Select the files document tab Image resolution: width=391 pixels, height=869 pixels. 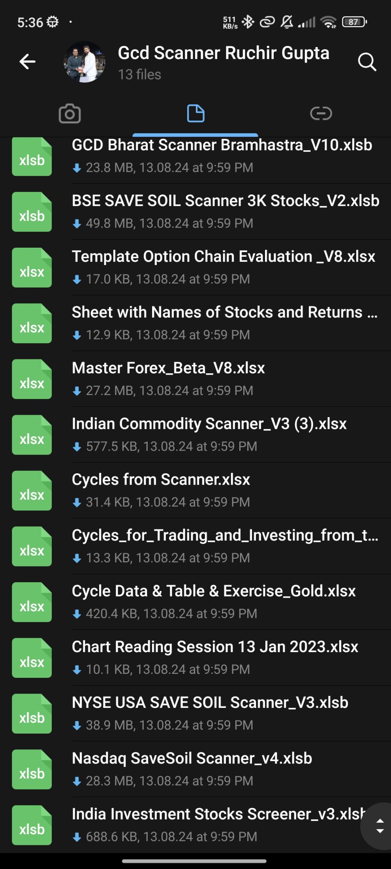195,114
